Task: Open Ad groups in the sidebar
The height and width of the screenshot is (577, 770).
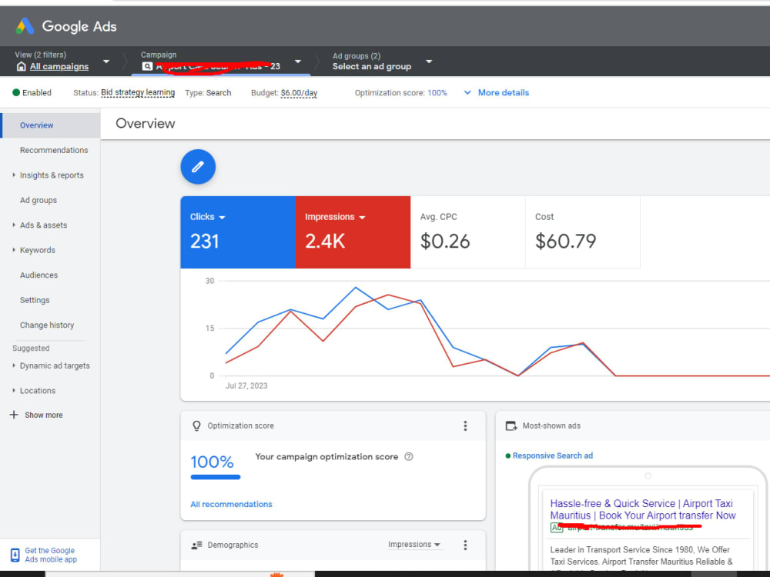Action: click(38, 200)
